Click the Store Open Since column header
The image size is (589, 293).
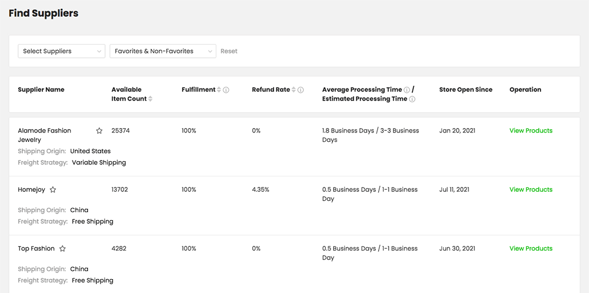pyautogui.click(x=466, y=90)
